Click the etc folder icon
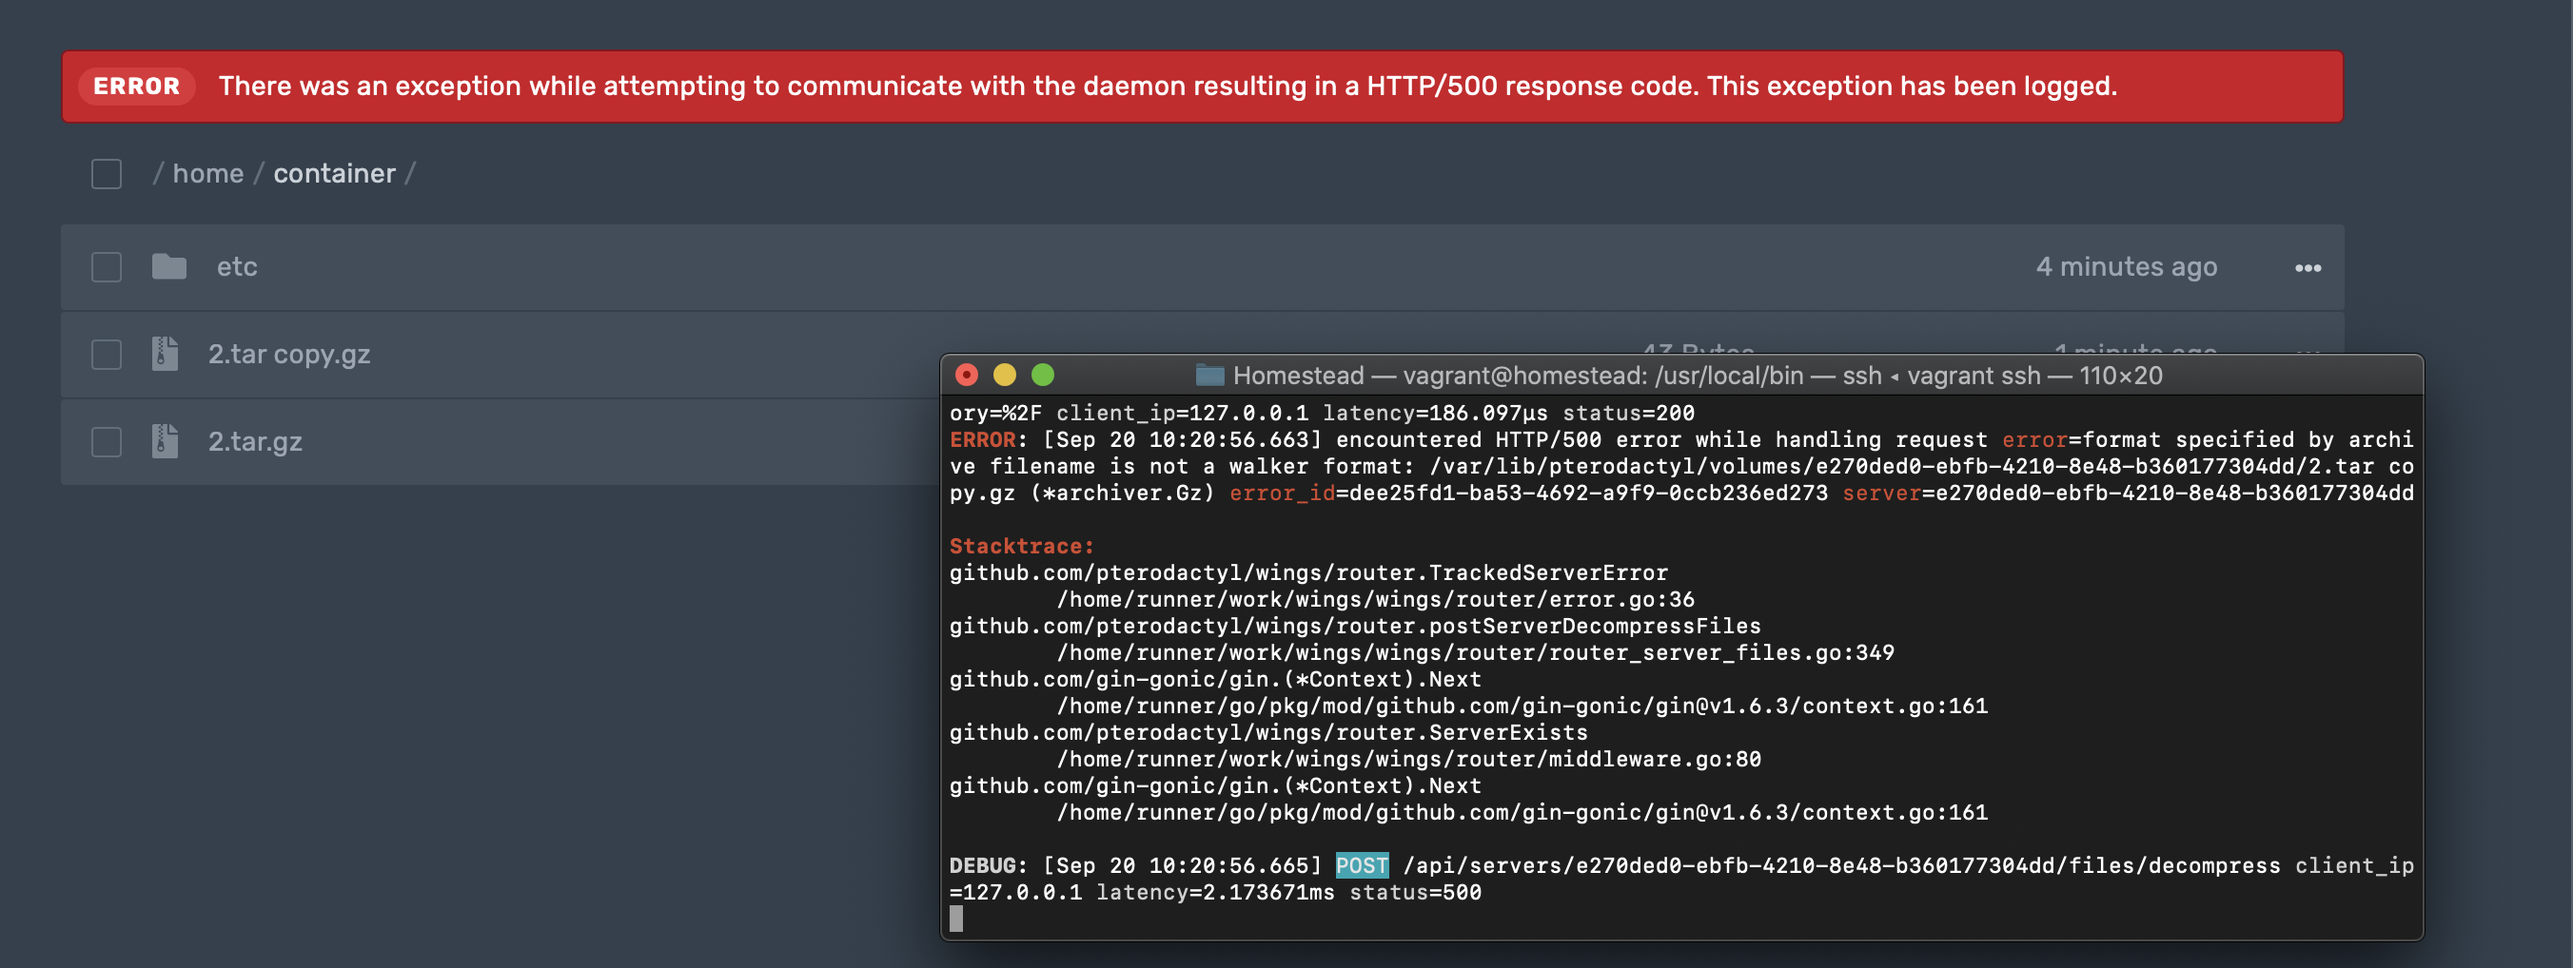The width and height of the screenshot is (2573, 968). pos(168,266)
